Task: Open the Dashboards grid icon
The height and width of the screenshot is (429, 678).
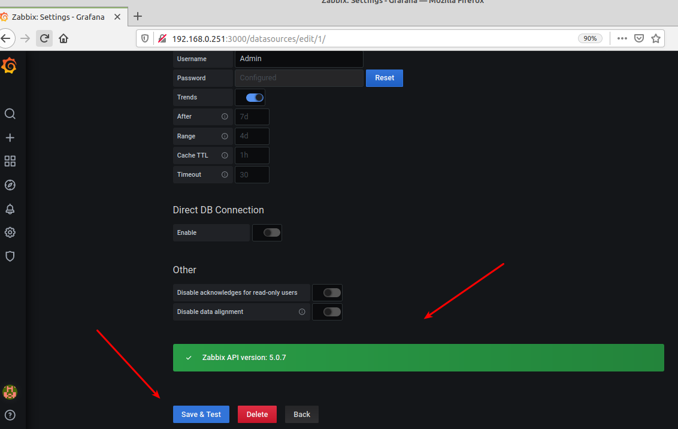Action: pos(10,161)
